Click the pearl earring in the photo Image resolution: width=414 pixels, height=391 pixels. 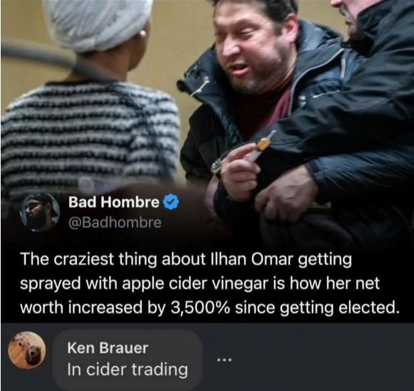143,33
